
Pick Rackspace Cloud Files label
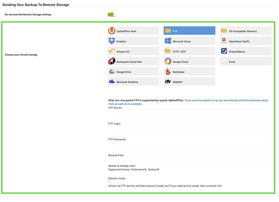coord(129,62)
